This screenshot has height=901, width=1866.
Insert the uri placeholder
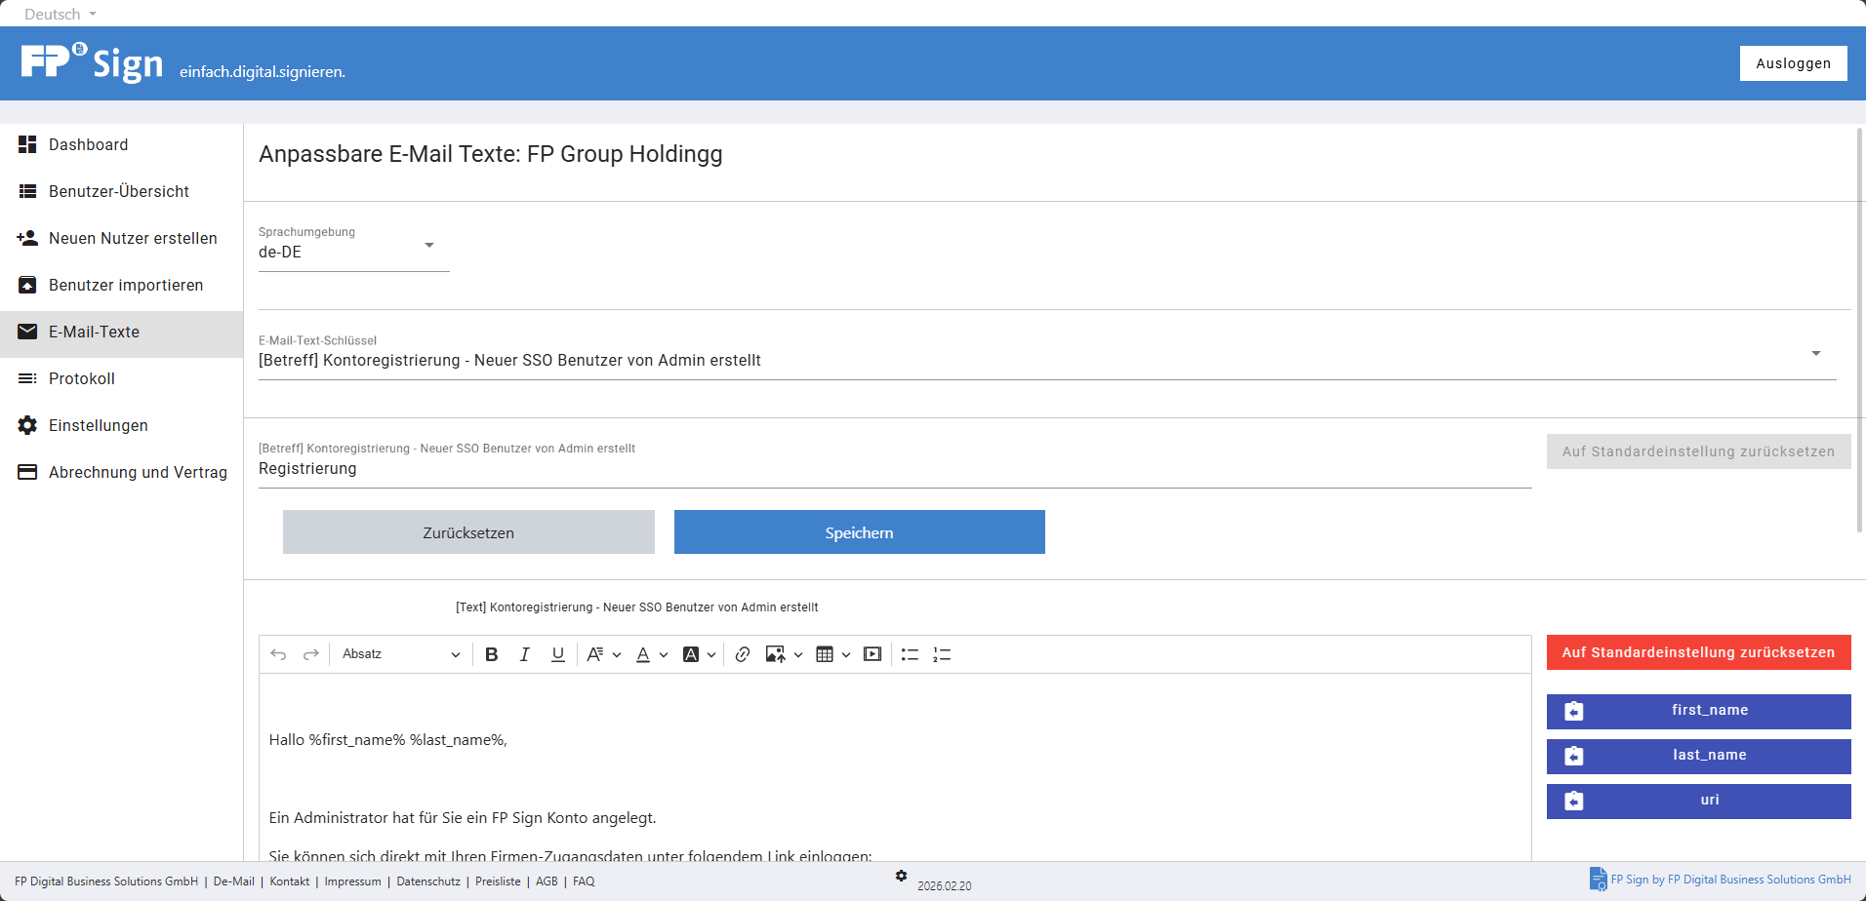[x=1698, y=801]
